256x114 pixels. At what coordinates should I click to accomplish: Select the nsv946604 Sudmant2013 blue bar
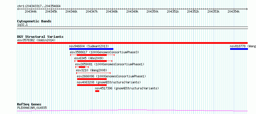(x=91, y=49)
